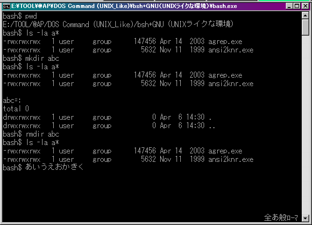Click the last agrep.exe file name
312x225 pixels.
[x=225, y=151]
